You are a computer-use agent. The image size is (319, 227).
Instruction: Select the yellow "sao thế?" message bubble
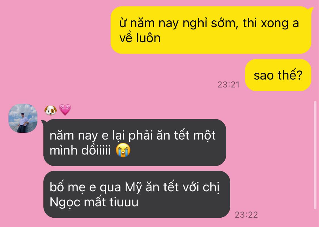[278, 75]
